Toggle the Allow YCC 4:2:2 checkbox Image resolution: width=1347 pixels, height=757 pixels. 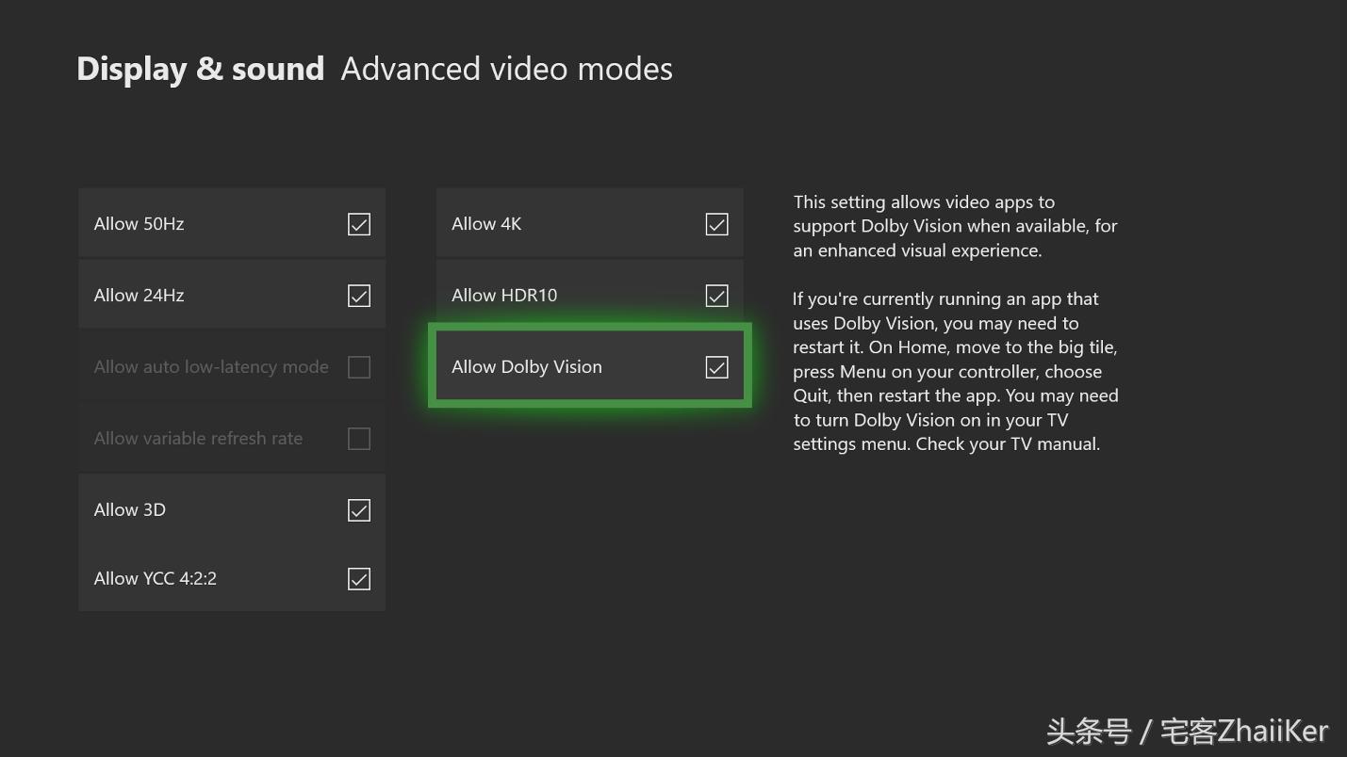tap(359, 579)
